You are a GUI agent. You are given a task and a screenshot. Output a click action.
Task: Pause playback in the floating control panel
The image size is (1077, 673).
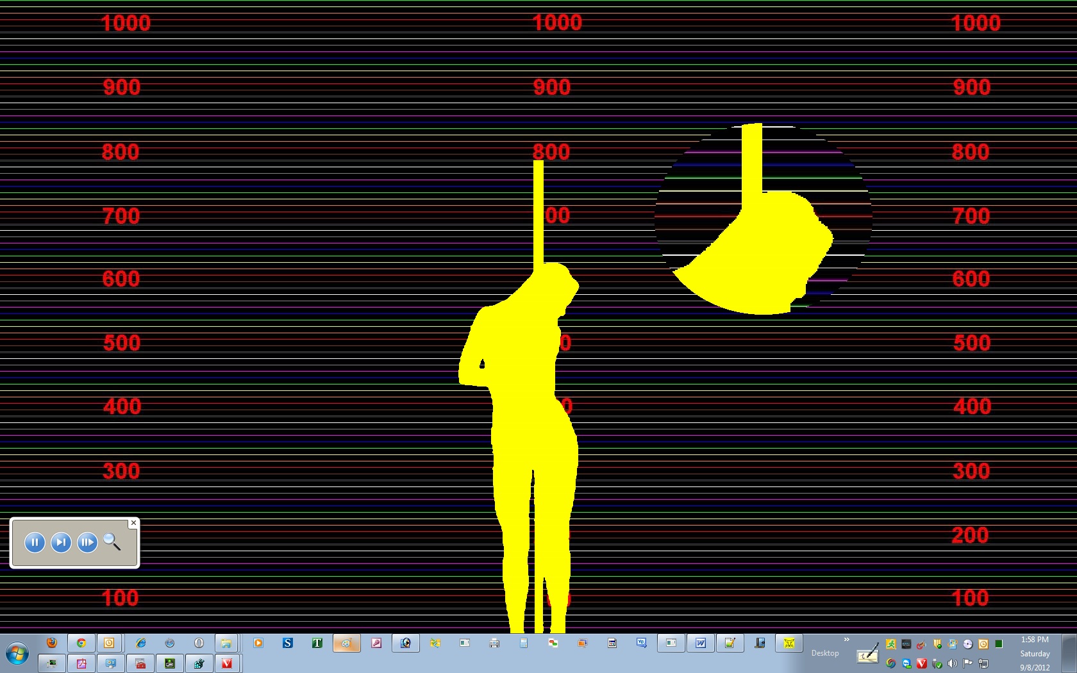35,543
